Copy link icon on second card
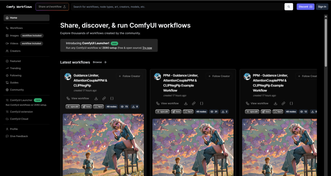331x176 pixels. (x=194, y=103)
